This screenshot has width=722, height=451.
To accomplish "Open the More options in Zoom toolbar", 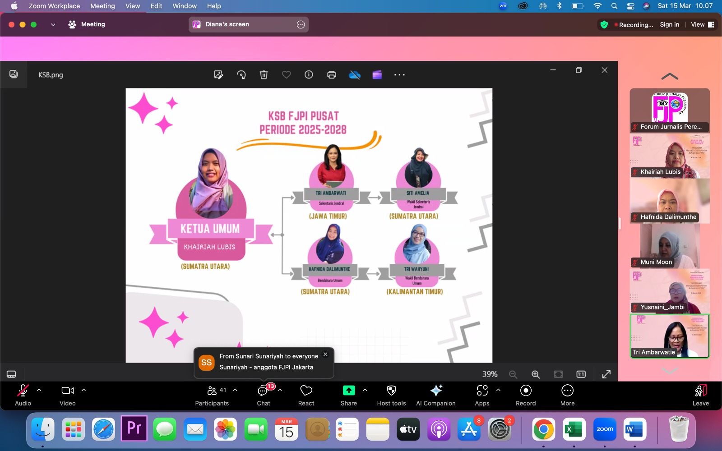I will click(567, 395).
